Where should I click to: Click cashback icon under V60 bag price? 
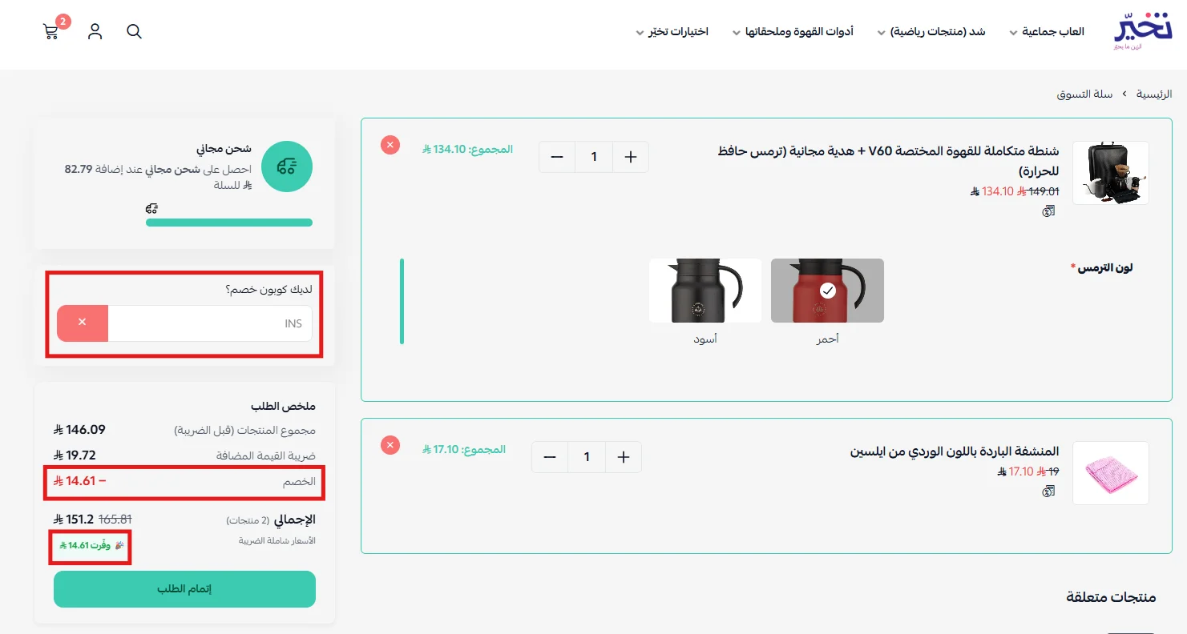point(1049,211)
